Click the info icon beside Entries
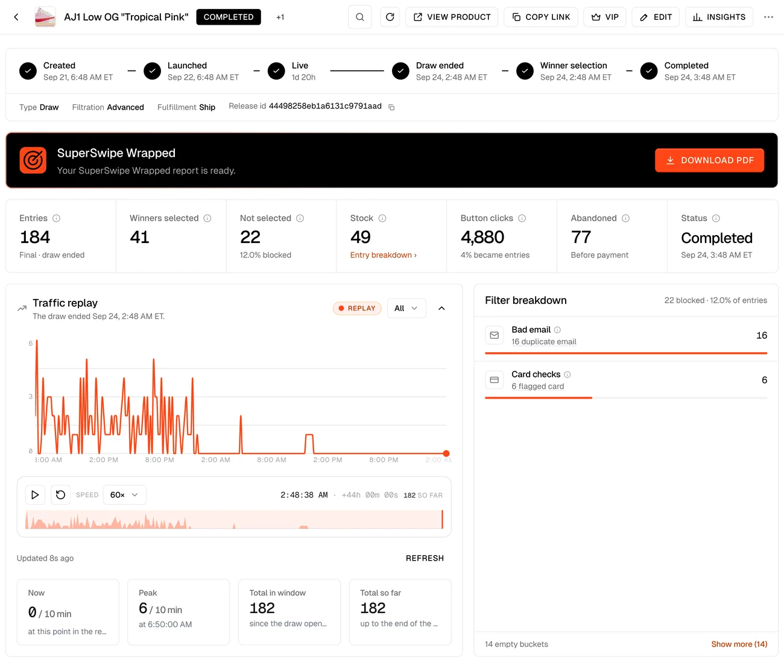Viewport: 784px width, 662px height. pos(56,218)
